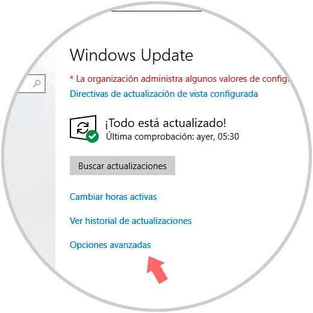
Task: Click the 05:30 last check time
Action: [228, 137]
